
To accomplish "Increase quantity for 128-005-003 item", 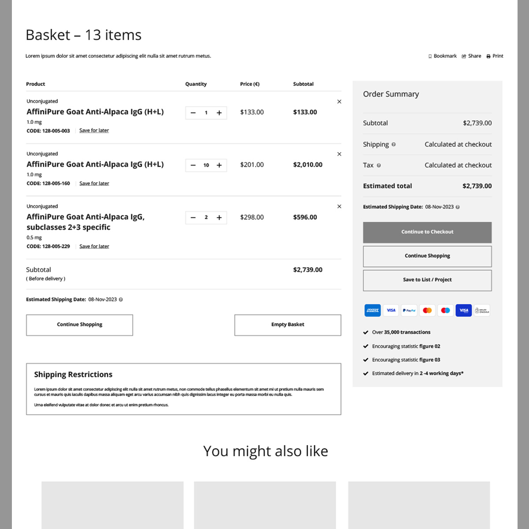I will pyautogui.click(x=219, y=113).
